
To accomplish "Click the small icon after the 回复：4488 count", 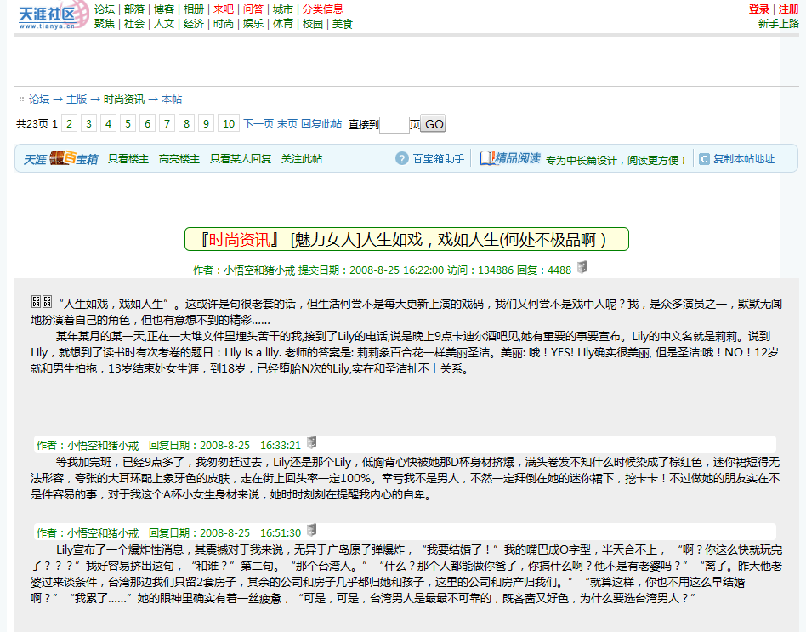I will pos(582,267).
